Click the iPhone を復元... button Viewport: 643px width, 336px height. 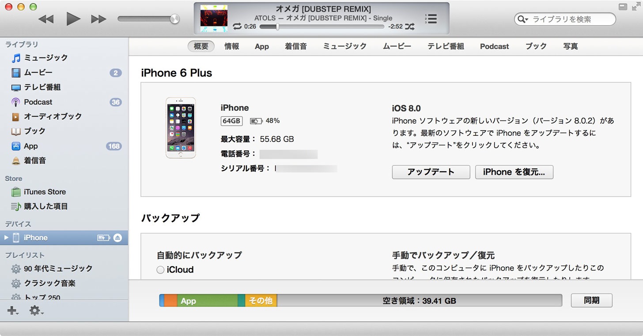[x=514, y=172]
